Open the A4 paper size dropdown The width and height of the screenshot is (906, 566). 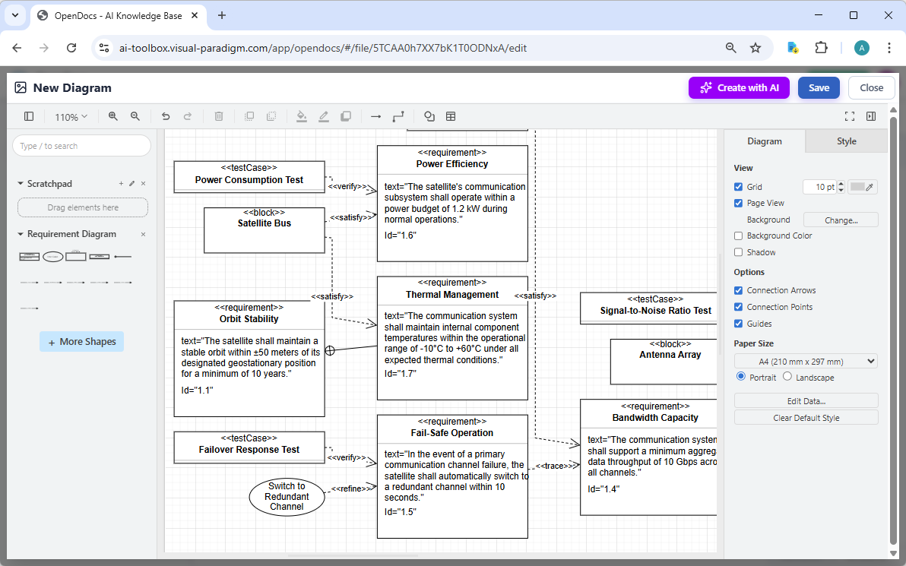[x=806, y=360]
